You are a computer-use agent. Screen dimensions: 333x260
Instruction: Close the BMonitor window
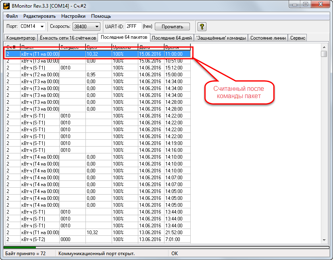click(x=321, y=4)
